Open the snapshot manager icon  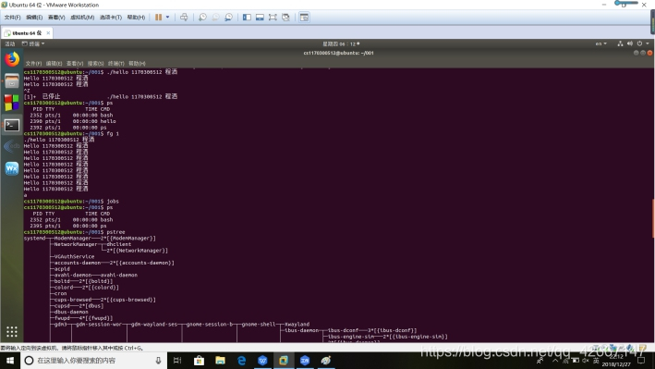coord(228,18)
